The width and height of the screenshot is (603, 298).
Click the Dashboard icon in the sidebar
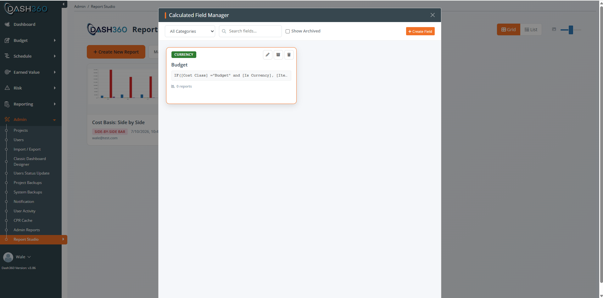tap(7, 24)
